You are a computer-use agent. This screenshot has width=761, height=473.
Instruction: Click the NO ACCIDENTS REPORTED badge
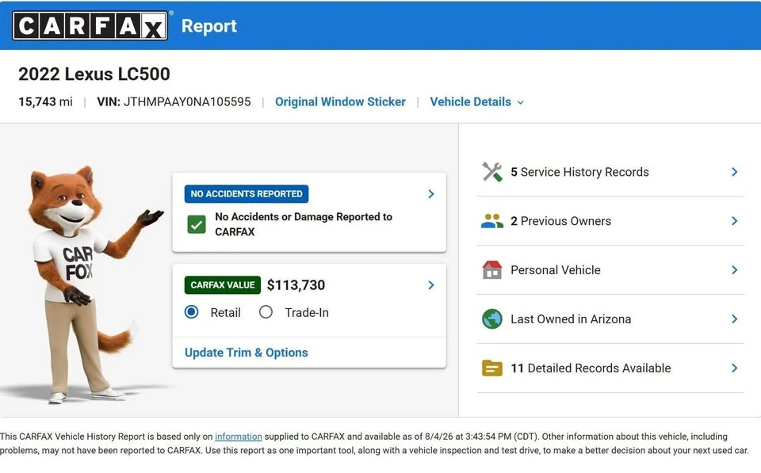pyautogui.click(x=247, y=194)
